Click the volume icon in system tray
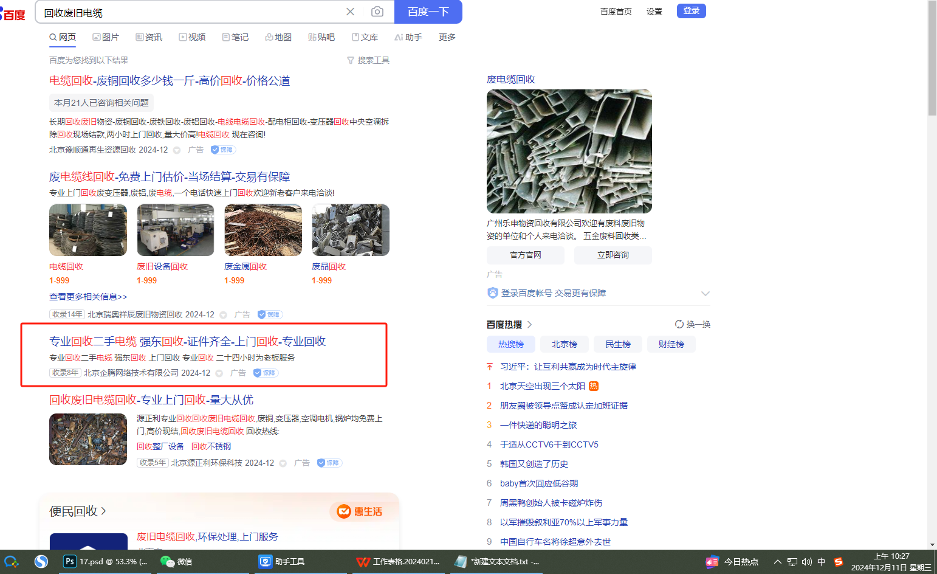 pos(806,562)
